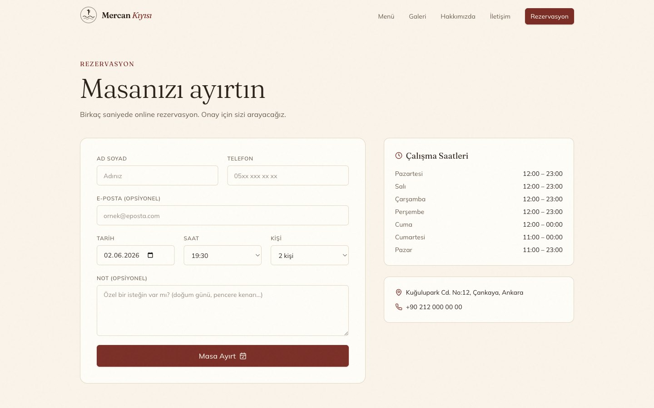
Task: Go to Menü in the navigation
Action: [x=386, y=16]
